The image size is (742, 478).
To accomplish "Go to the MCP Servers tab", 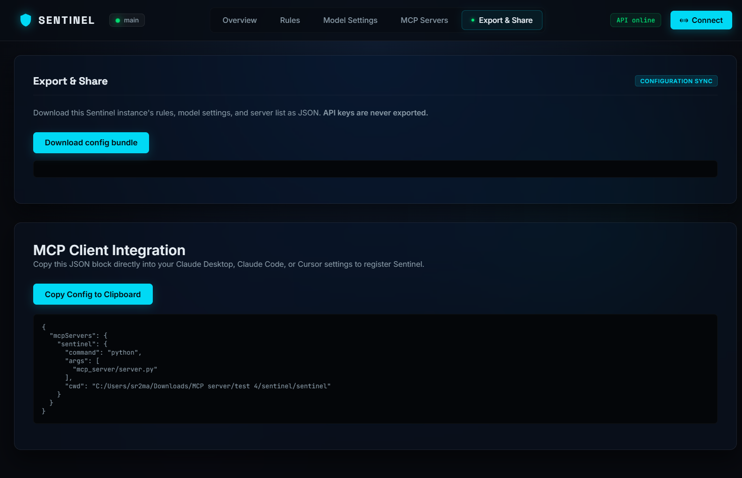I will coord(424,20).
